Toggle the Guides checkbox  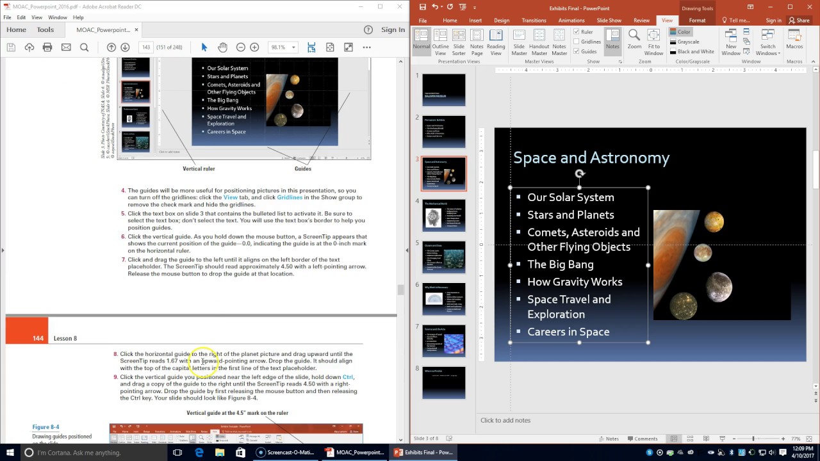pyautogui.click(x=577, y=51)
